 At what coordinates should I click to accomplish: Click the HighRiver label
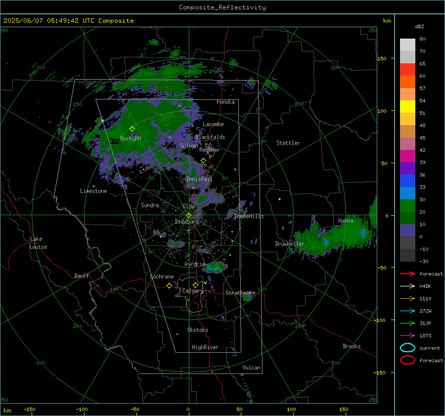pyautogui.click(x=205, y=347)
